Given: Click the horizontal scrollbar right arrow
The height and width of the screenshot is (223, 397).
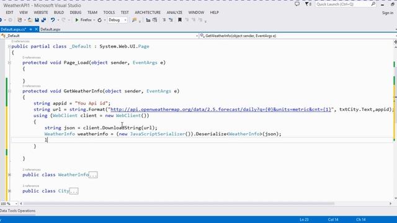Looking at the screenshot, I should pyautogui.click(x=390, y=204).
